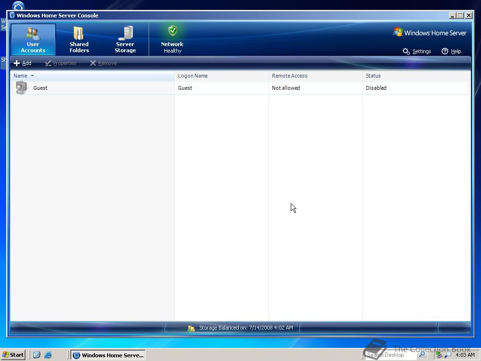This screenshot has height=361, width=481.
Task: Sort by the Status column header
Action: click(416, 76)
